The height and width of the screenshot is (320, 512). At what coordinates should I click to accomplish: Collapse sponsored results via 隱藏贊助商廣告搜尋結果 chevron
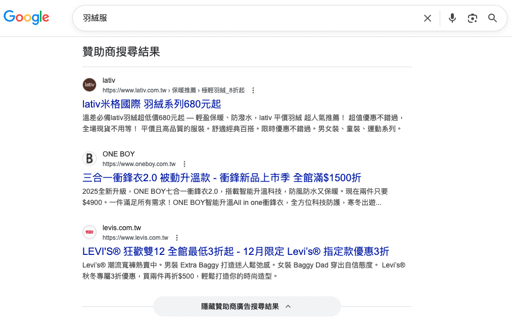(x=247, y=306)
